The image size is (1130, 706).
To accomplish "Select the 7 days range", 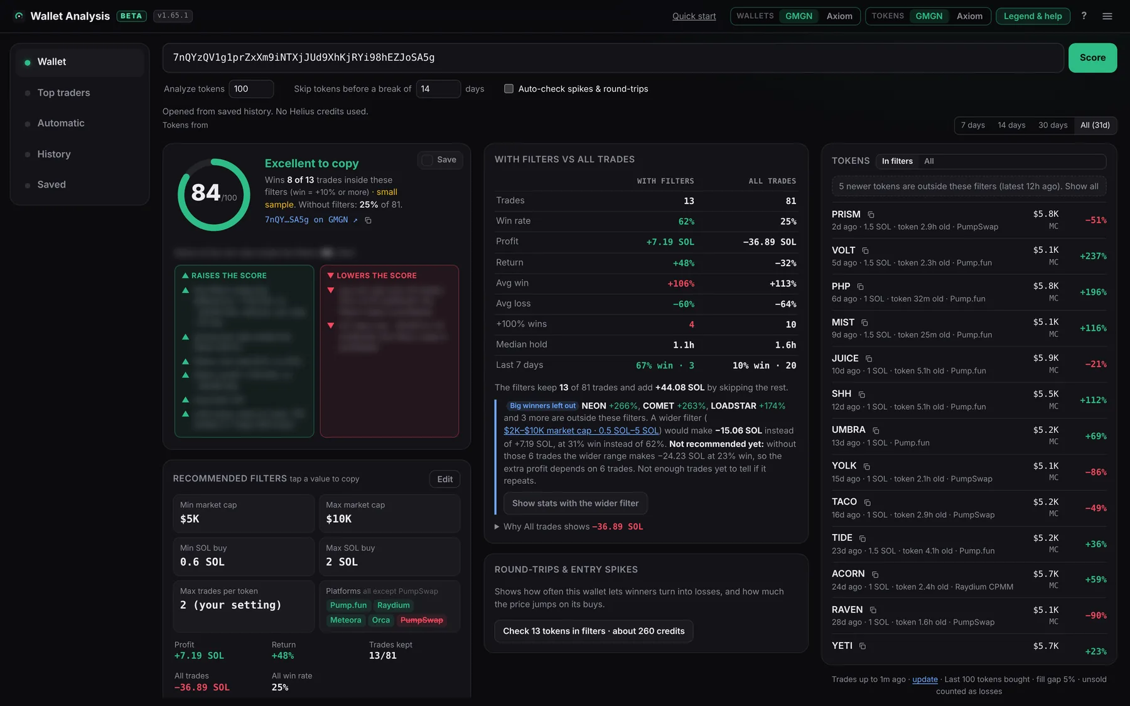I will [x=973, y=125].
